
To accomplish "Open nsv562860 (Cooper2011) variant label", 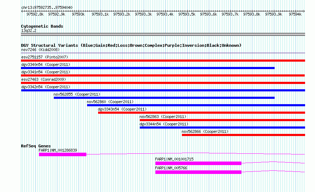I will (110, 102).
